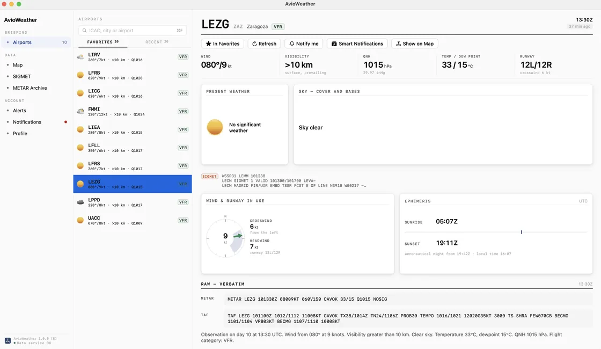This screenshot has width=601, height=349.
Task: Click the In Favorites button
Action: coord(223,43)
